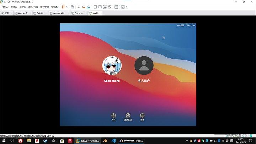Open the ABC input source menu in macOS
256x144 pixels.
pos(180,25)
